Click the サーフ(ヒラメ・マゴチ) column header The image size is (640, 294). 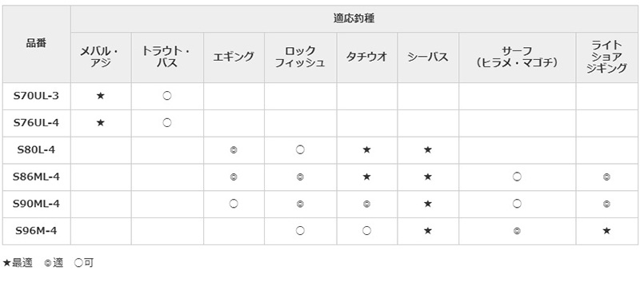517,57
